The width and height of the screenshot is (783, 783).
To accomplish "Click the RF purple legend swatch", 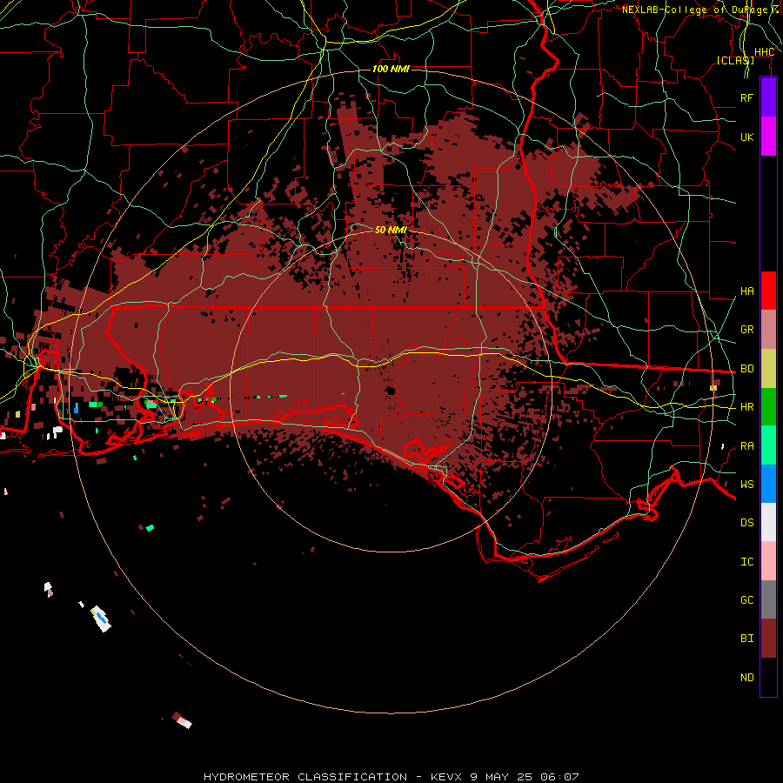I will [768, 97].
